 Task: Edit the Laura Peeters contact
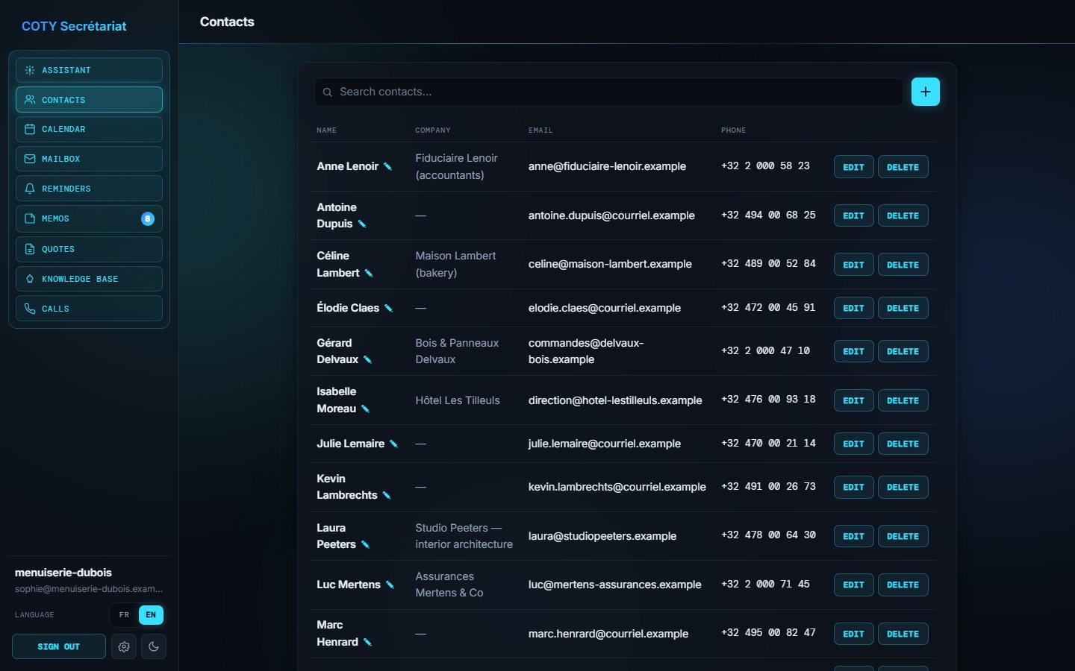point(853,536)
